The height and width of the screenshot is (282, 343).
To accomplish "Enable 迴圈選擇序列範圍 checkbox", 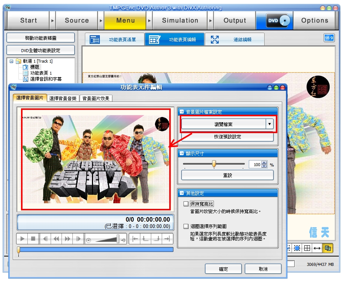I will pos(185,226).
